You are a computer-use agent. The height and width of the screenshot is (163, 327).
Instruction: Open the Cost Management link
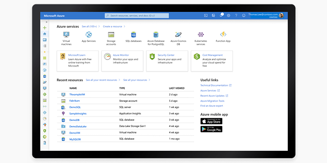pyautogui.click(x=213, y=55)
